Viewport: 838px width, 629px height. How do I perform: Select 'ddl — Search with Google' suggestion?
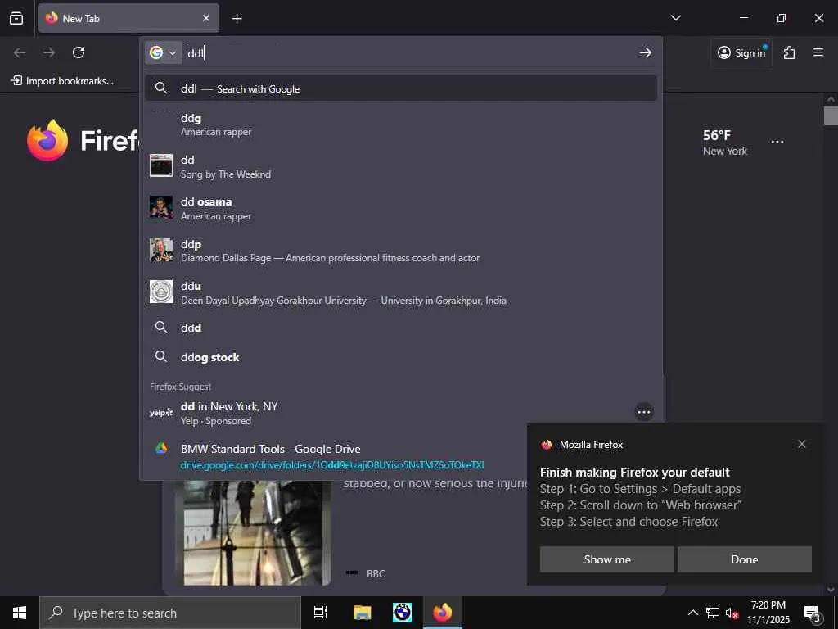point(401,88)
